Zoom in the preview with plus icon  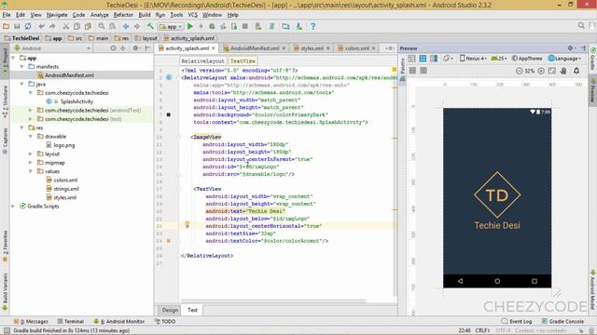541,71
